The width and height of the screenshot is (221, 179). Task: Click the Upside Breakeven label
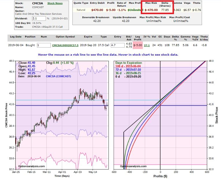(124, 17)
